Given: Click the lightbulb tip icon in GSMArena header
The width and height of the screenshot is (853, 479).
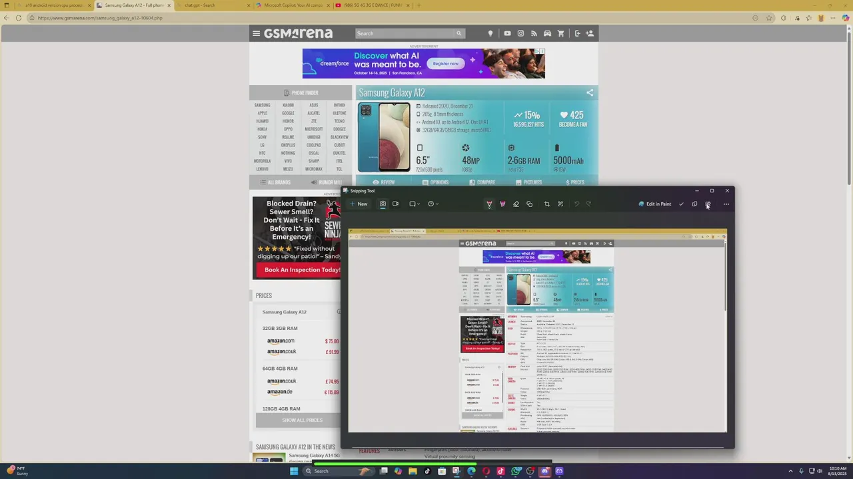Looking at the screenshot, I should point(490,33).
